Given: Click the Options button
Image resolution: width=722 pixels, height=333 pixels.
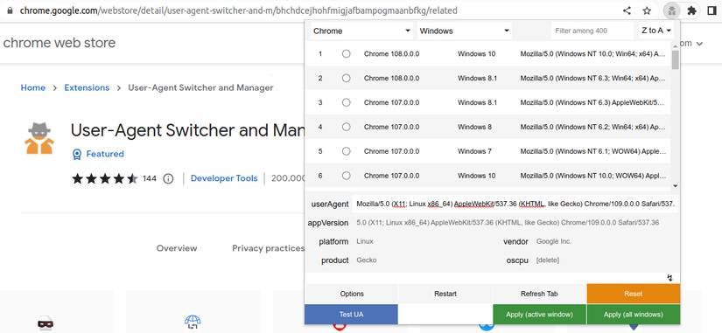Looking at the screenshot, I should pos(352,294).
